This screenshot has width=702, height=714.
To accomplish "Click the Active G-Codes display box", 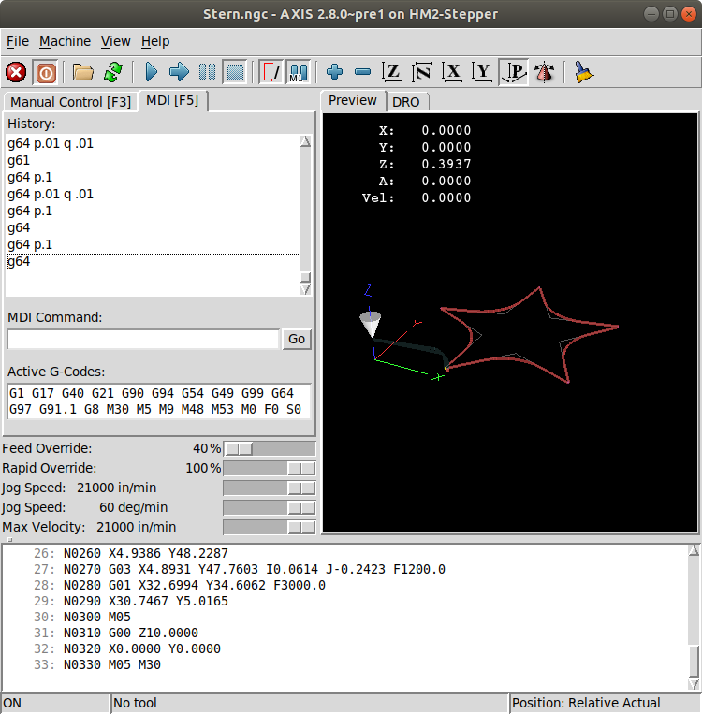I will coord(159,401).
